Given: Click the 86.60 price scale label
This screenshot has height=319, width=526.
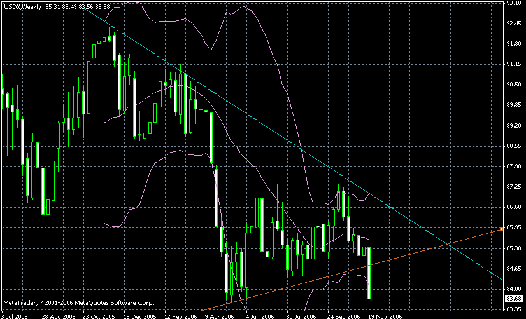Looking at the screenshot, I should point(514,207).
